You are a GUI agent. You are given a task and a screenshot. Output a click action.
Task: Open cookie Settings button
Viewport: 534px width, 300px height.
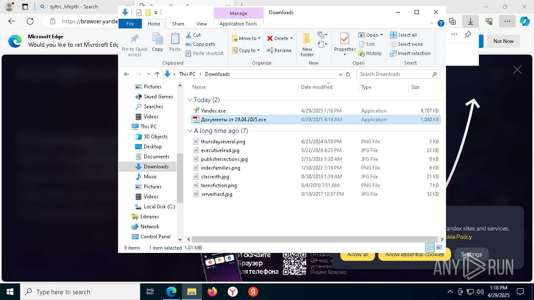tap(471, 254)
